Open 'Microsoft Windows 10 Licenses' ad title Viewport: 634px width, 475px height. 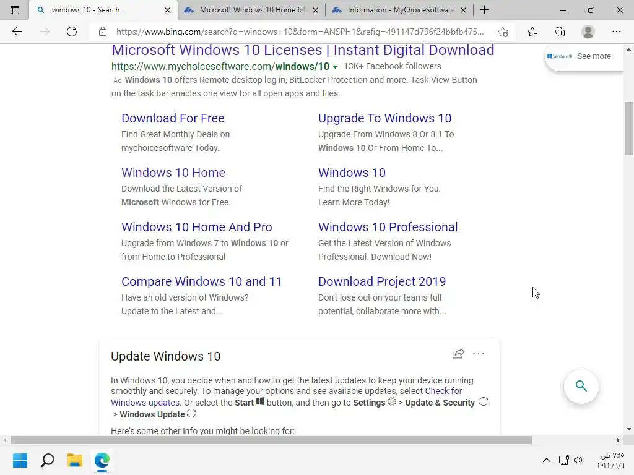pos(303,50)
